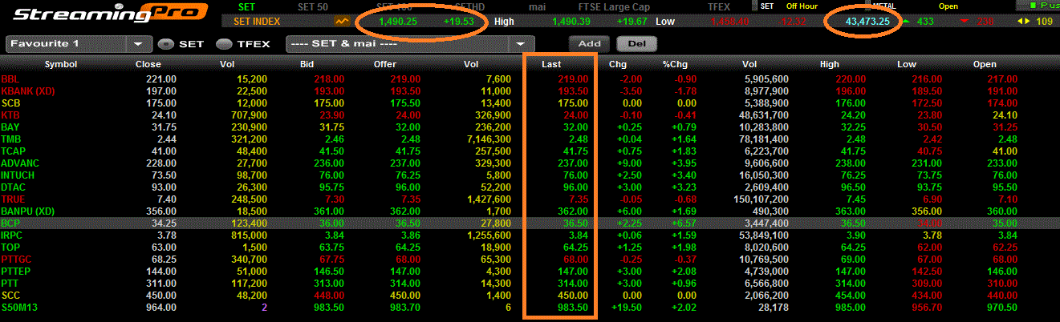Select the SCB symbol
The image size is (1060, 322).
pyautogui.click(x=10, y=103)
